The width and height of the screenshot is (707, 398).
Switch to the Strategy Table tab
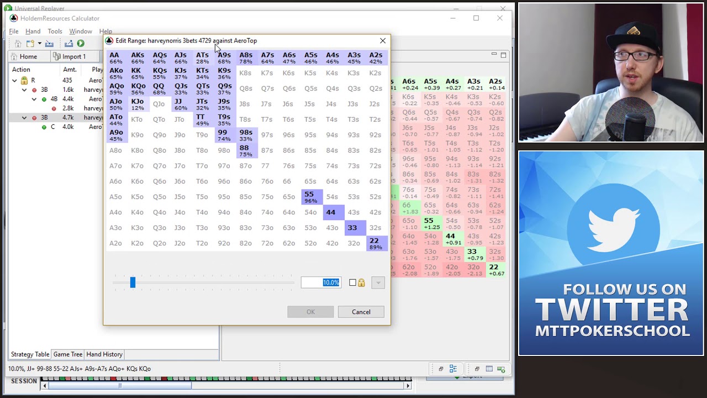(x=30, y=354)
